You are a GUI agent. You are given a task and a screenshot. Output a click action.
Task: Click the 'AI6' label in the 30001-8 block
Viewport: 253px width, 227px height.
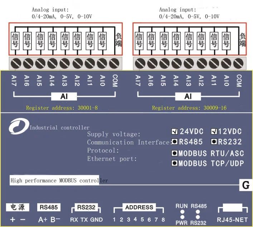click(x=26, y=80)
